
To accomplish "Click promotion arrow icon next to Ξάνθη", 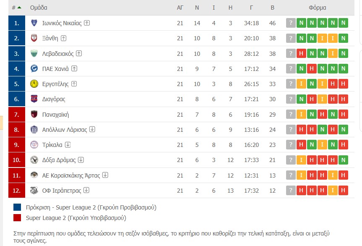I will coord(64,38).
